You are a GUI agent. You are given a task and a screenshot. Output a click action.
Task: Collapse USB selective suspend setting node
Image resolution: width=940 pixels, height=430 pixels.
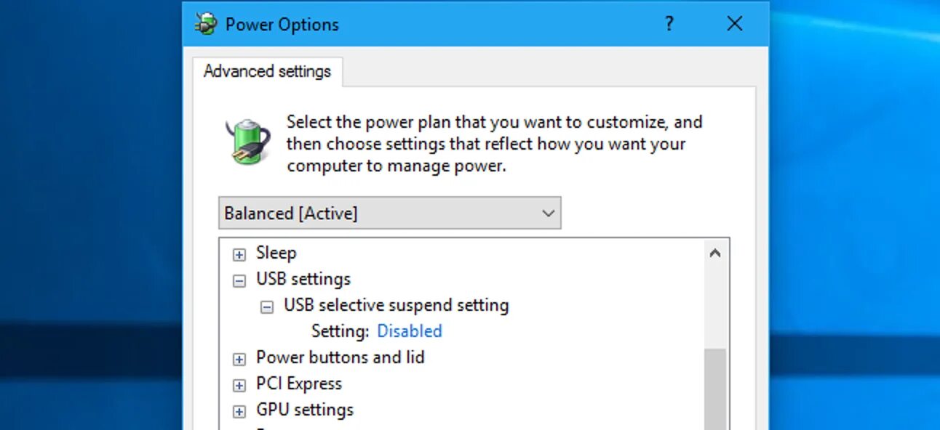[267, 307]
